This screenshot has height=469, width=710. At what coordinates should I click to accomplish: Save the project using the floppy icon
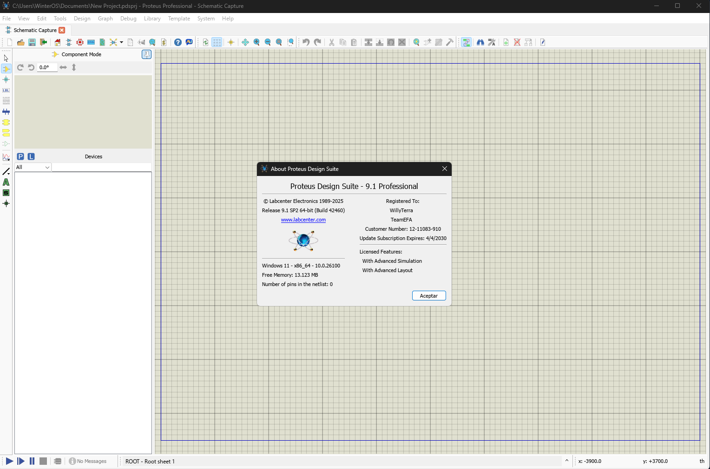pyautogui.click(x=32, y=42)
